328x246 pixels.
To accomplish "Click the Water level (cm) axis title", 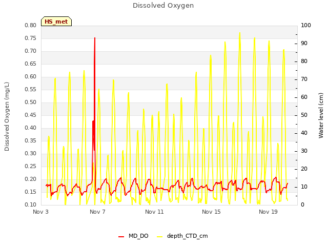I will pyautogui.click(x=321, y=115).
